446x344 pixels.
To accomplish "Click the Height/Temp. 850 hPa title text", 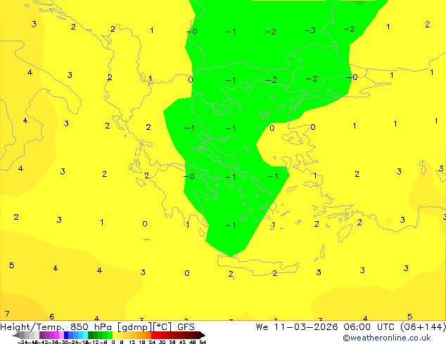I will pyautogui.click(x=57, y=327).
